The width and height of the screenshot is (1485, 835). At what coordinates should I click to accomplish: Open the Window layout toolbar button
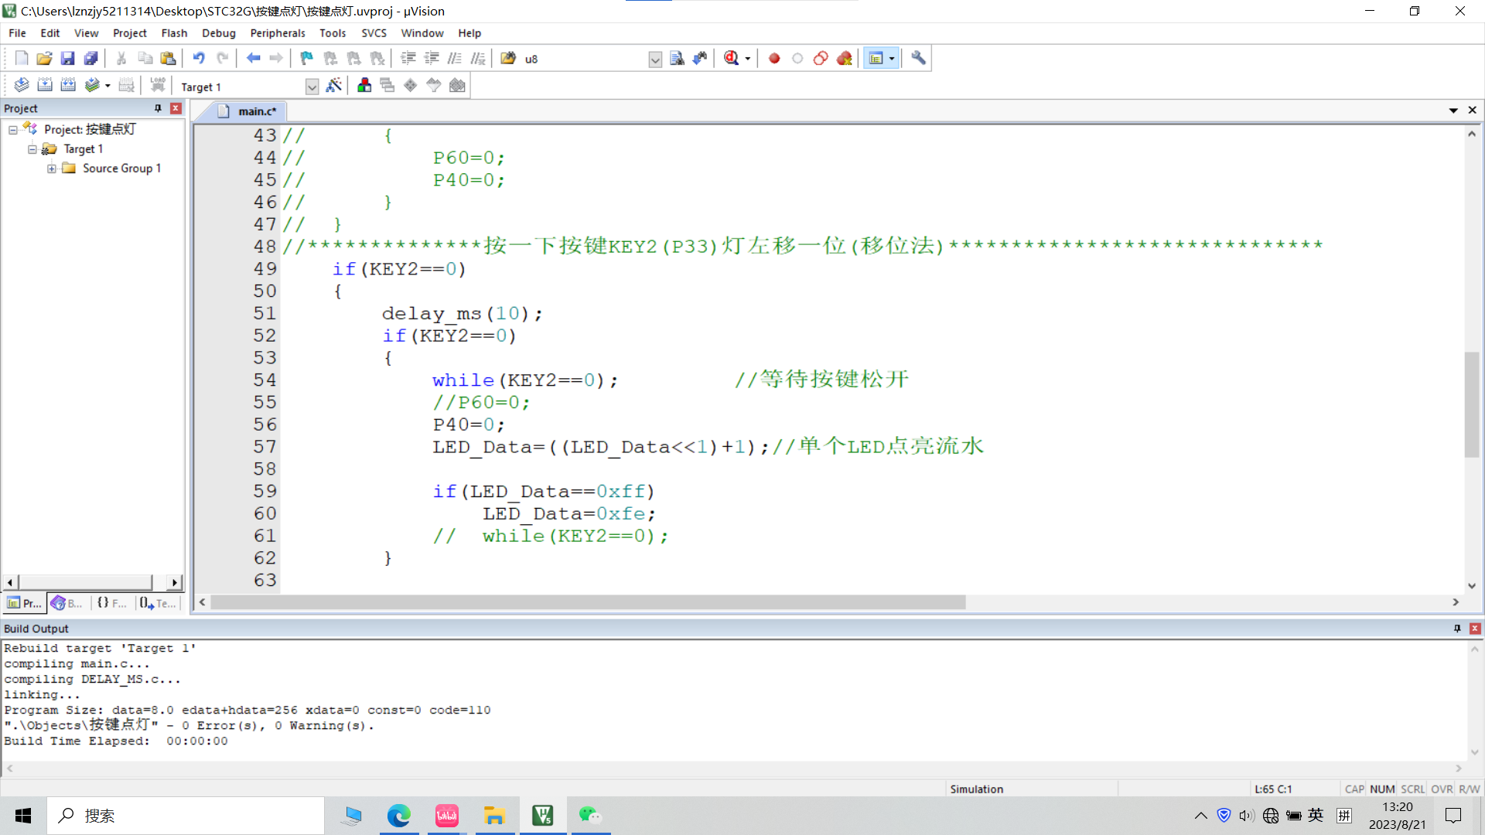pos(876,58)
